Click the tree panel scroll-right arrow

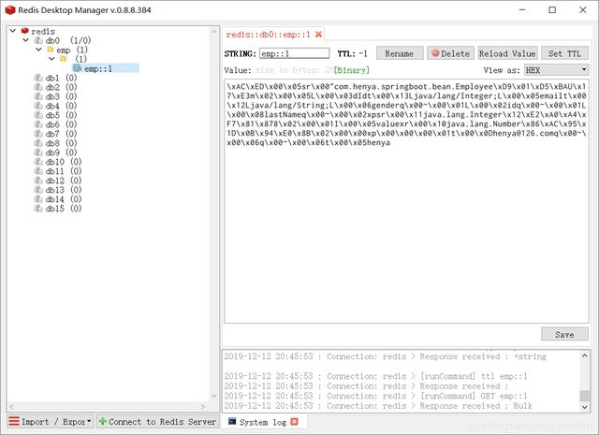pyautogui.click(x=203, y=407)
